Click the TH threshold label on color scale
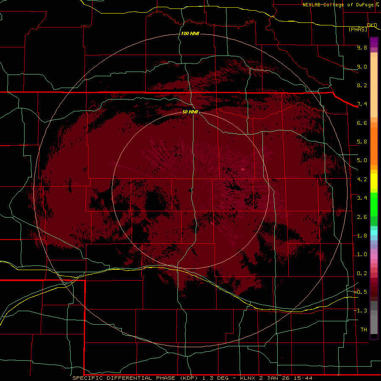Image resolution: width=381 pixels, height=381 pixels. click(364, 330)
